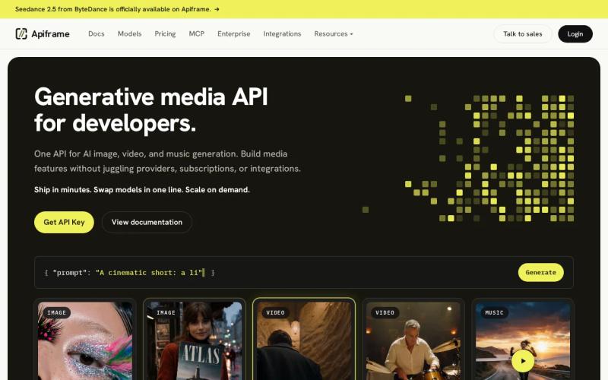Click the "Generative media API" headline
This screenshot has width=608, height=380.
pos(150,97)
